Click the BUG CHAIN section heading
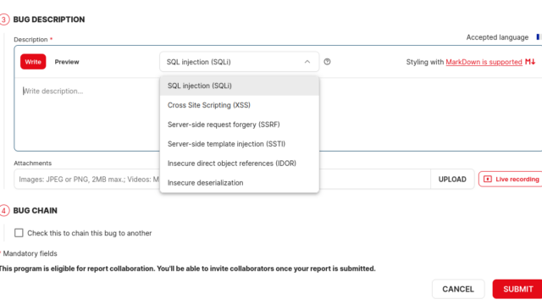Viewport: 542px width, 305px height. click(x=36, y=211)
